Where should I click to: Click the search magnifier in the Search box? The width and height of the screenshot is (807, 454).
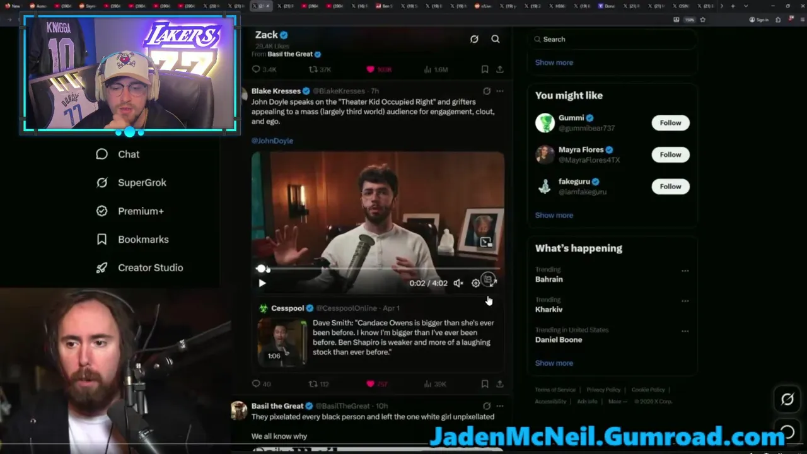(x=538, y=39)
